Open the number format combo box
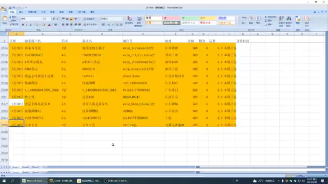The image size is (328, 184). [x=112, y=19]
